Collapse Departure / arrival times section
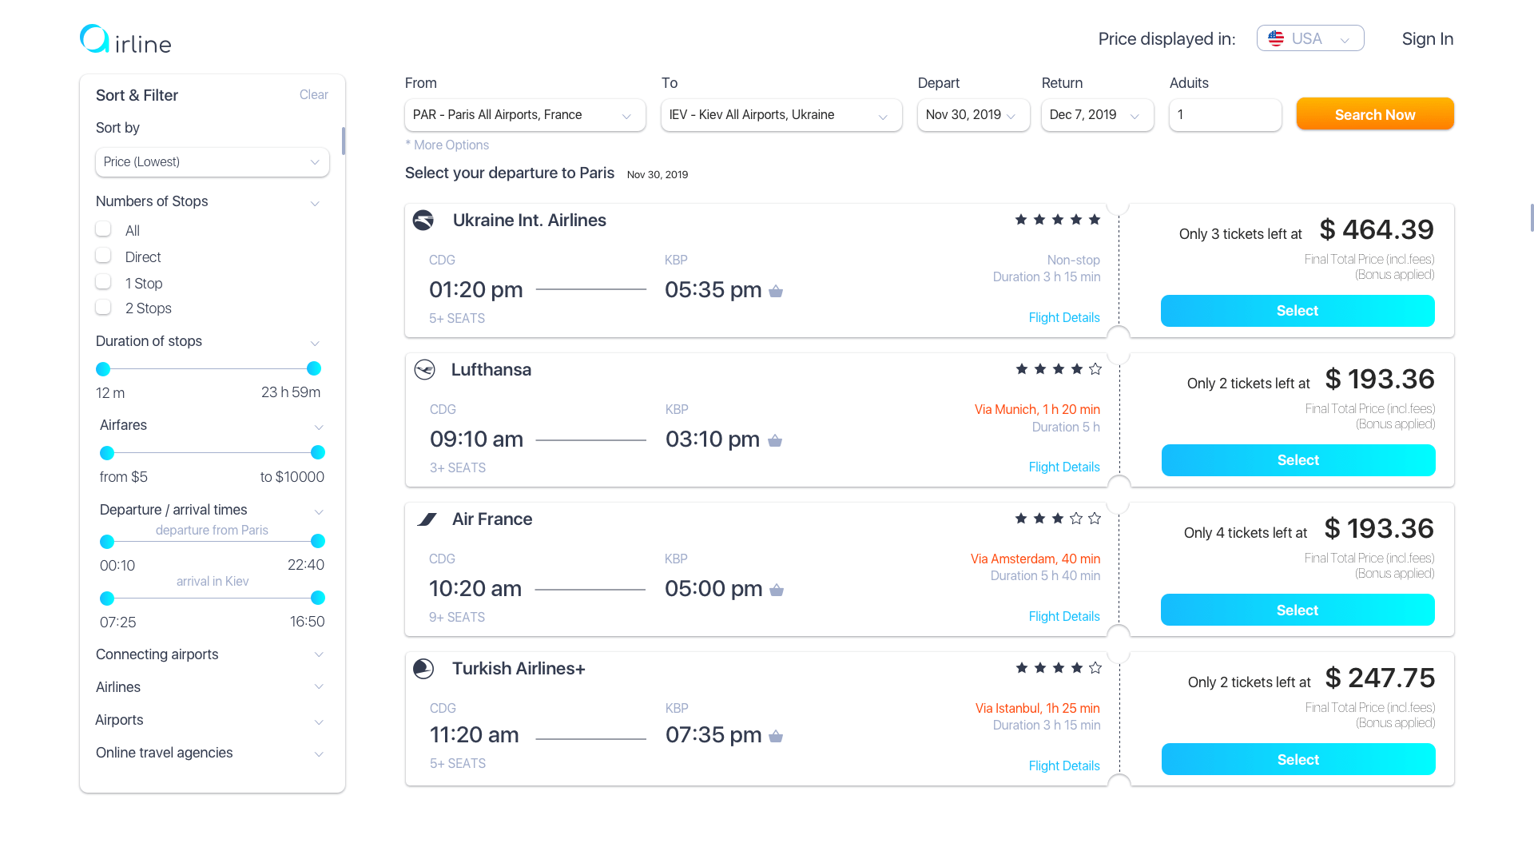The image size is (1534, 863). (319, 512)
